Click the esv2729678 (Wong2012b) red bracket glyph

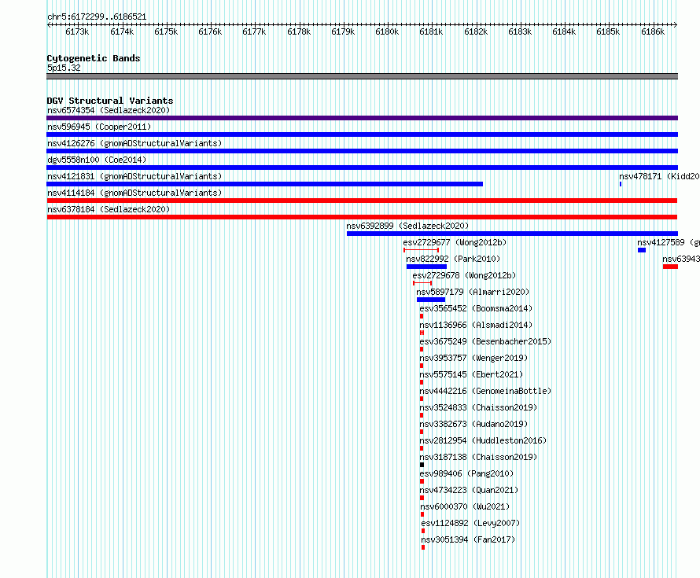(422, 283)
